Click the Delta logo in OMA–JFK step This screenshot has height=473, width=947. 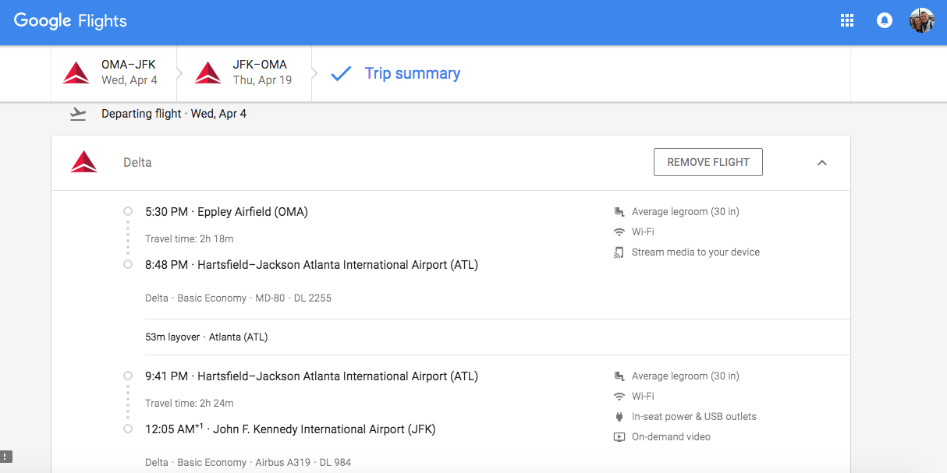(x=76, y=73)
